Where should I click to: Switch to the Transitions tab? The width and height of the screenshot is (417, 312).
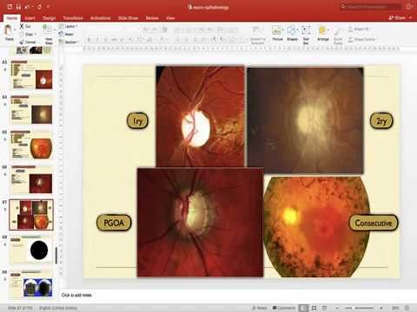(x=73, y=18)
